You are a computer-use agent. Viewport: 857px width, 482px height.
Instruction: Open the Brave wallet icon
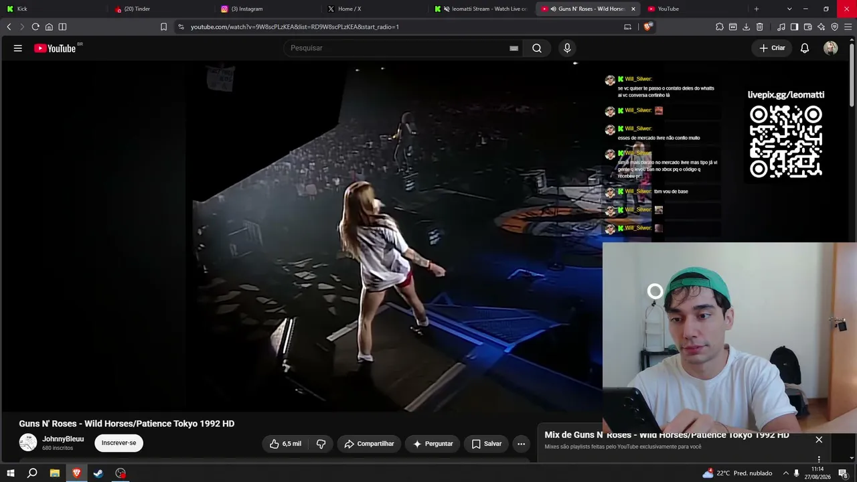[808, 27]
